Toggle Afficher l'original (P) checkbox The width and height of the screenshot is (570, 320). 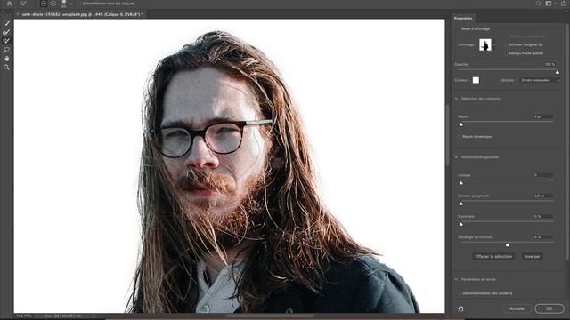tap(507, 44)
